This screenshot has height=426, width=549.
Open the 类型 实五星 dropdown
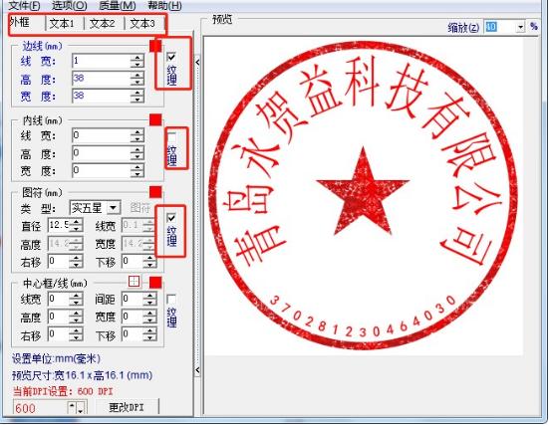coord(113,208)
